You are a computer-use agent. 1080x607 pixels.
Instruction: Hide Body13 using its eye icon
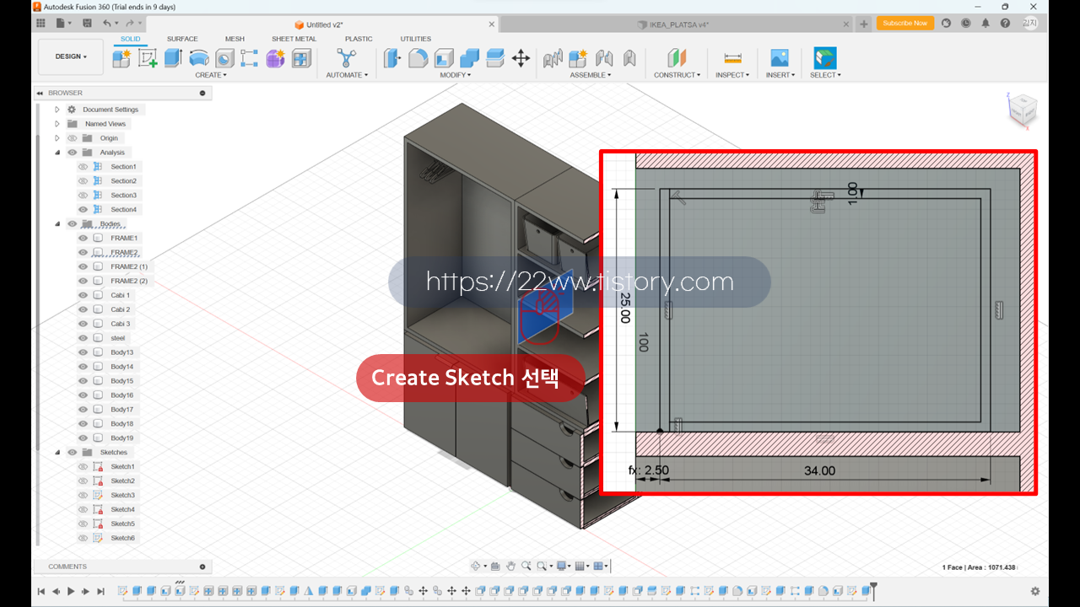pos(83,352)
